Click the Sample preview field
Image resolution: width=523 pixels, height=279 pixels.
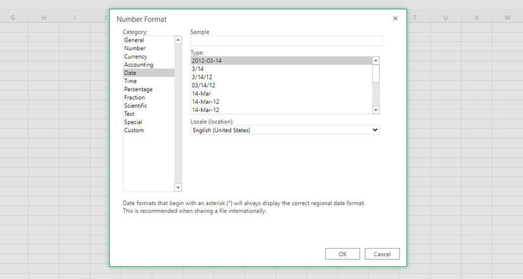(287, 40)
